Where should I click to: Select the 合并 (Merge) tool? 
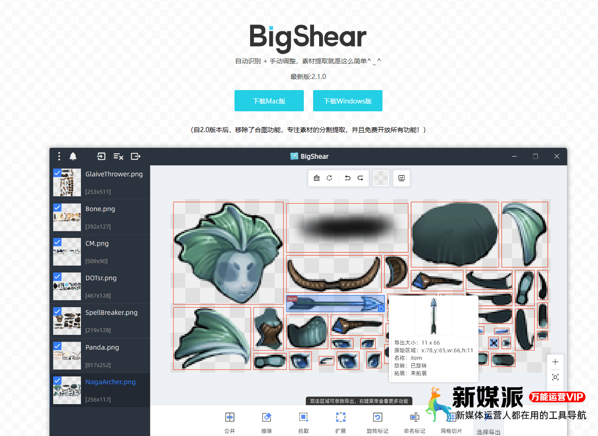click(230, 420)
